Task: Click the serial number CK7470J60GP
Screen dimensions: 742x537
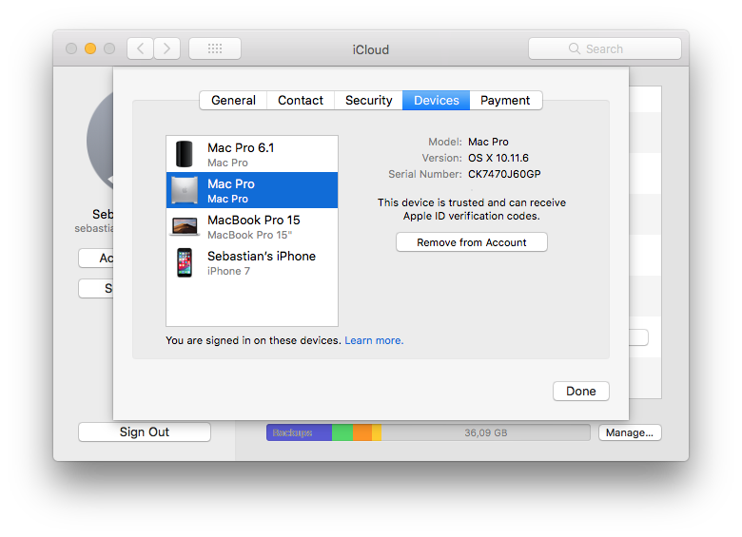Action: click(504, 174)
